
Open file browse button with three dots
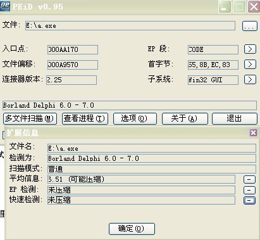[250, 26]
